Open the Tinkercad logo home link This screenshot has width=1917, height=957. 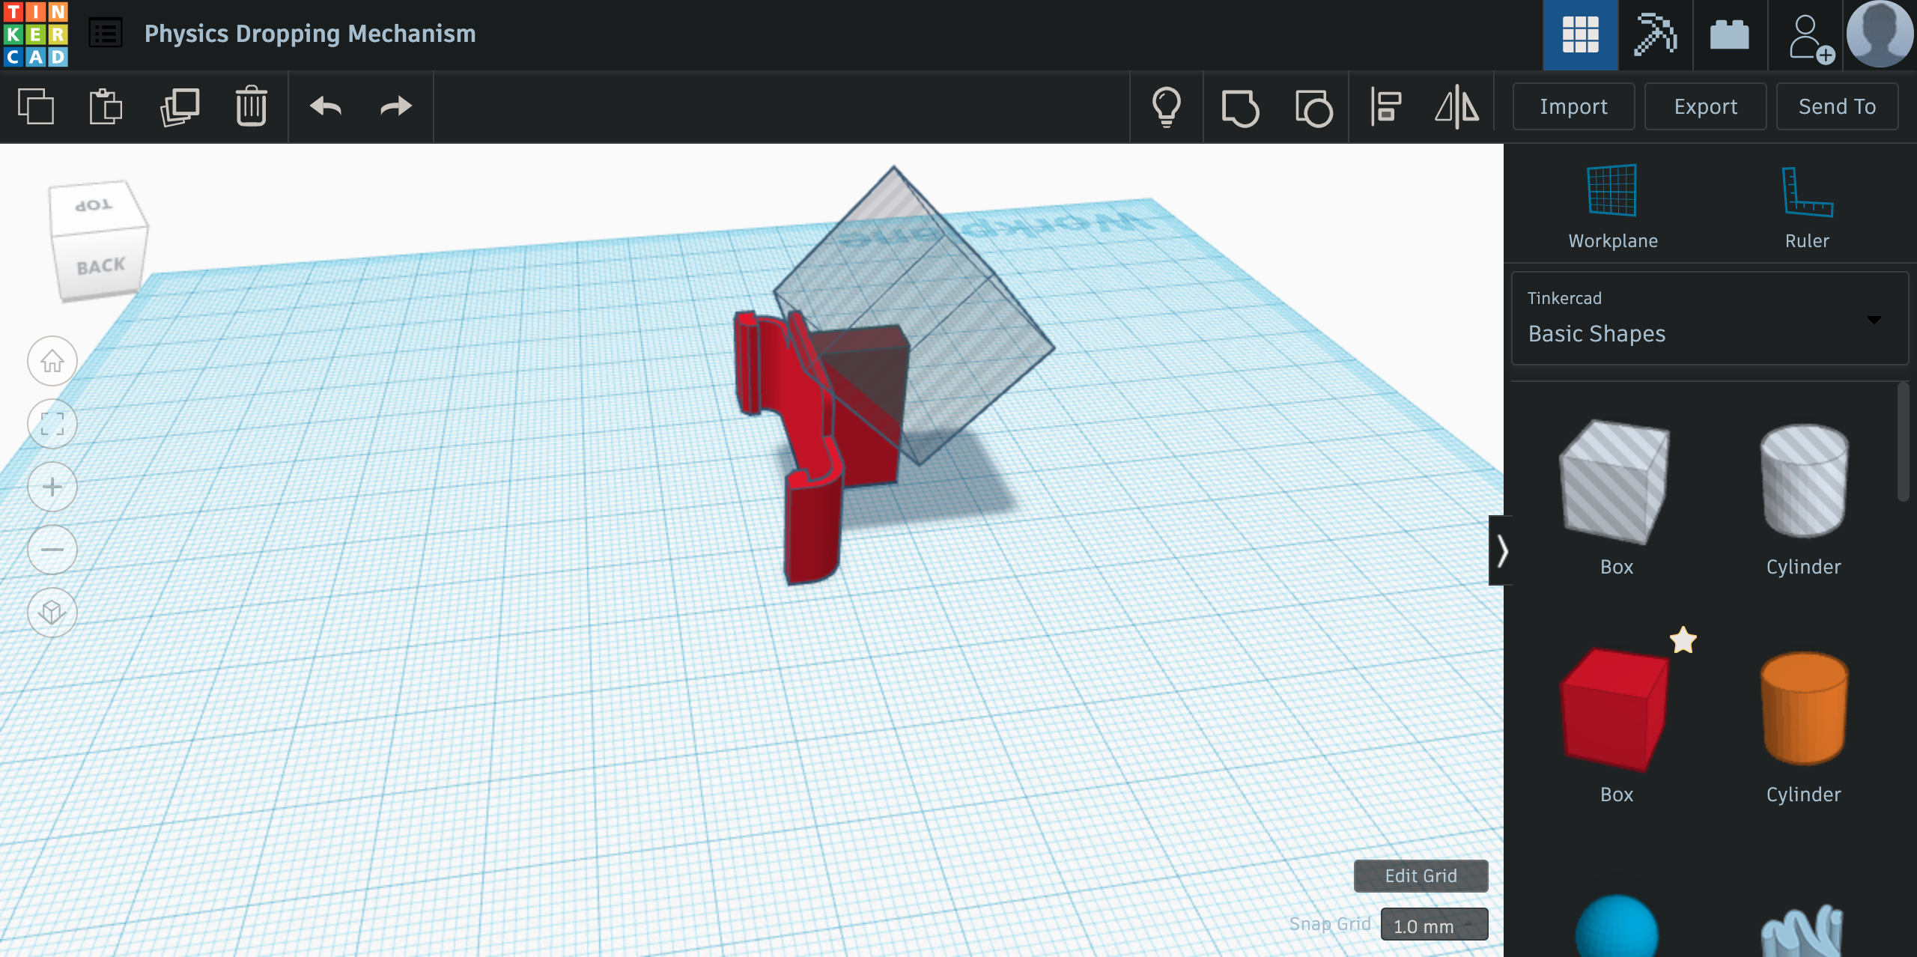[35, 34]
